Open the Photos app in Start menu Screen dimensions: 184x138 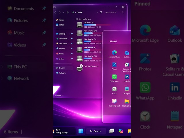[x=114, y=66]
